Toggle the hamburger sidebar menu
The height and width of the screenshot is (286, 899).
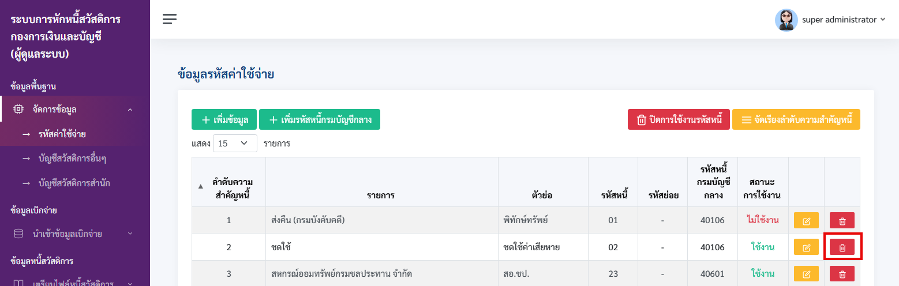point(170,19)
